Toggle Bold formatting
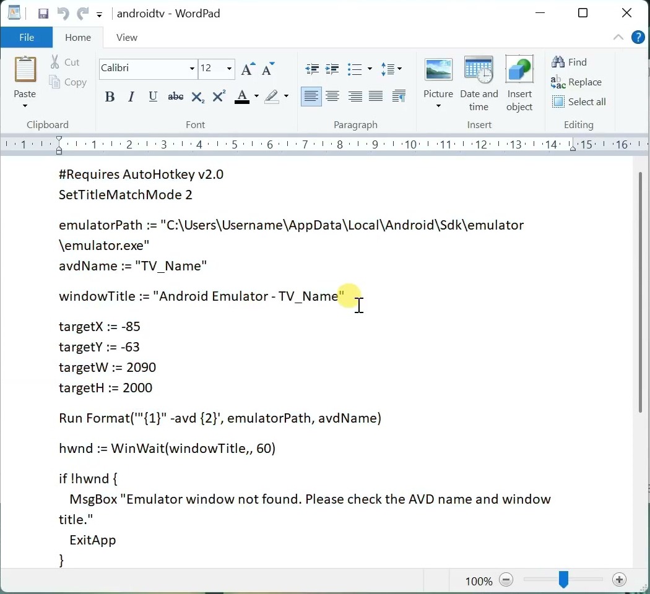This screenshot has height=594, width=650. click(110, 97)
